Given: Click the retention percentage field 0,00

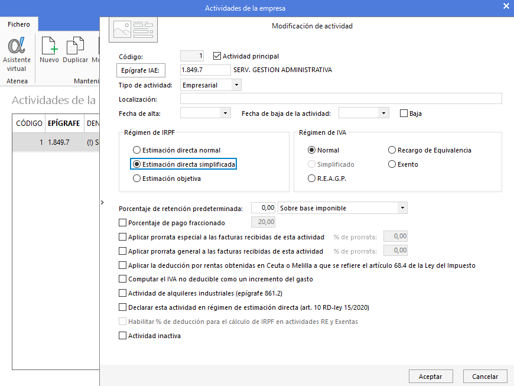Looking at the screenshot, I should (x=263, y=208).
